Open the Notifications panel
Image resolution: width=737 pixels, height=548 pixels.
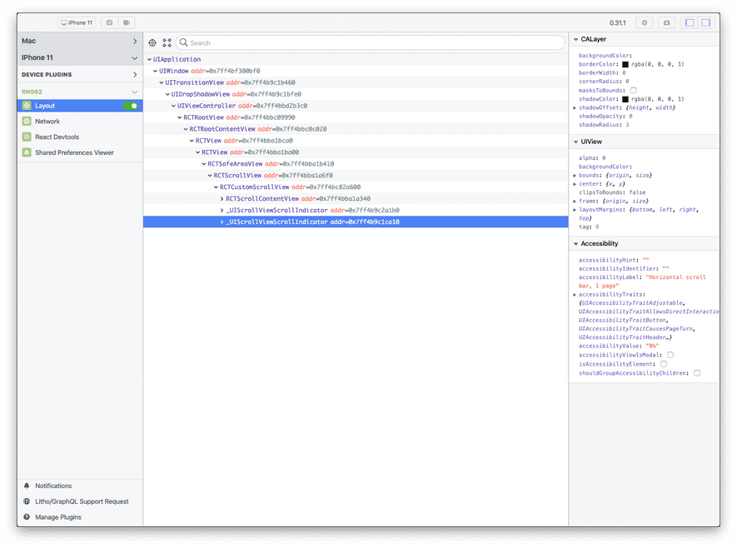point(52,486)
